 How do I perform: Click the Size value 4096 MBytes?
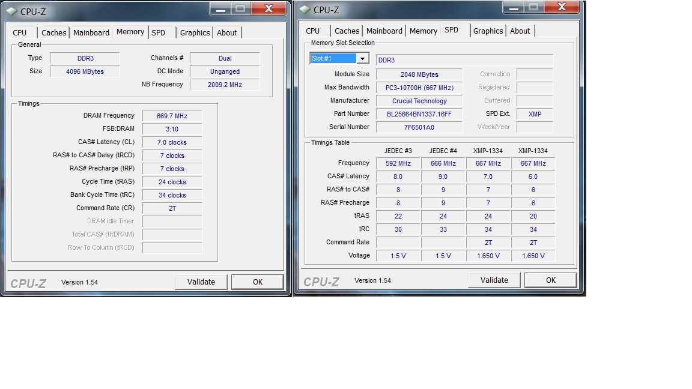(85, 71)
